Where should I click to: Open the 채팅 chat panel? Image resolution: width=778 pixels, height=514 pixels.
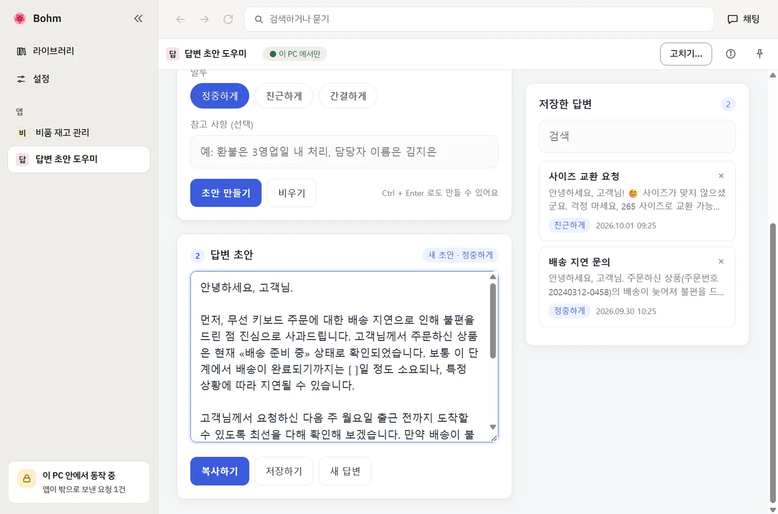743,19
